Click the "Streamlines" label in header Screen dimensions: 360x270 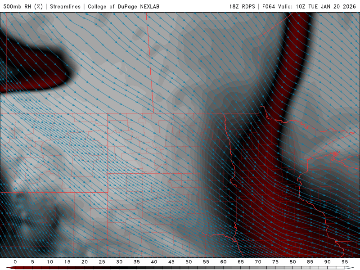[x=65, y=6]
